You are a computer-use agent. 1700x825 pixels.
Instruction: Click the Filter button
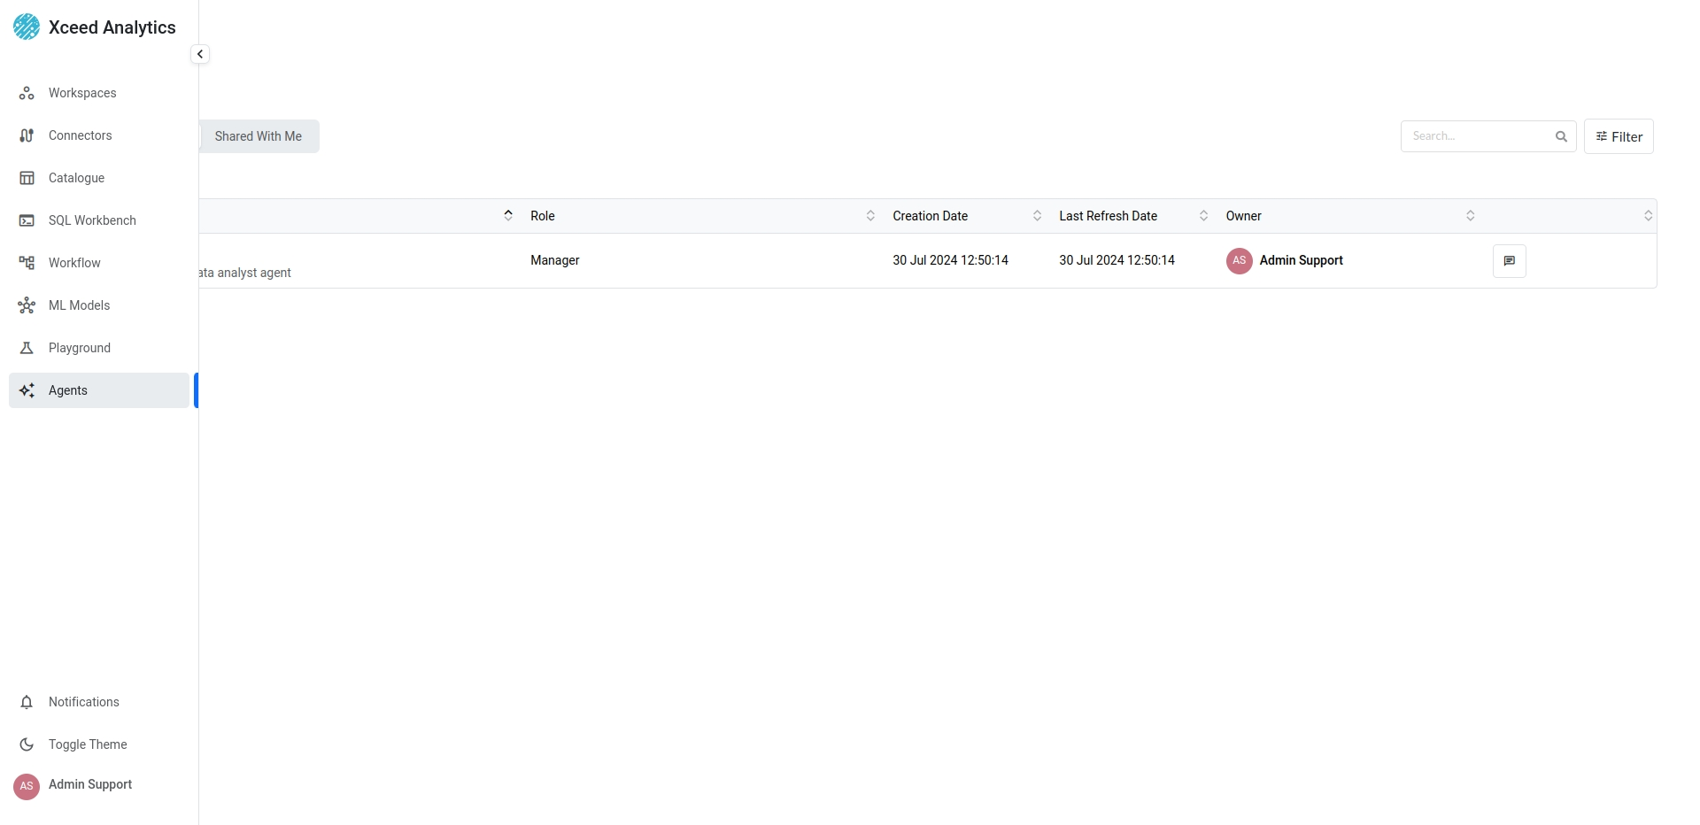click(1619, 136)
